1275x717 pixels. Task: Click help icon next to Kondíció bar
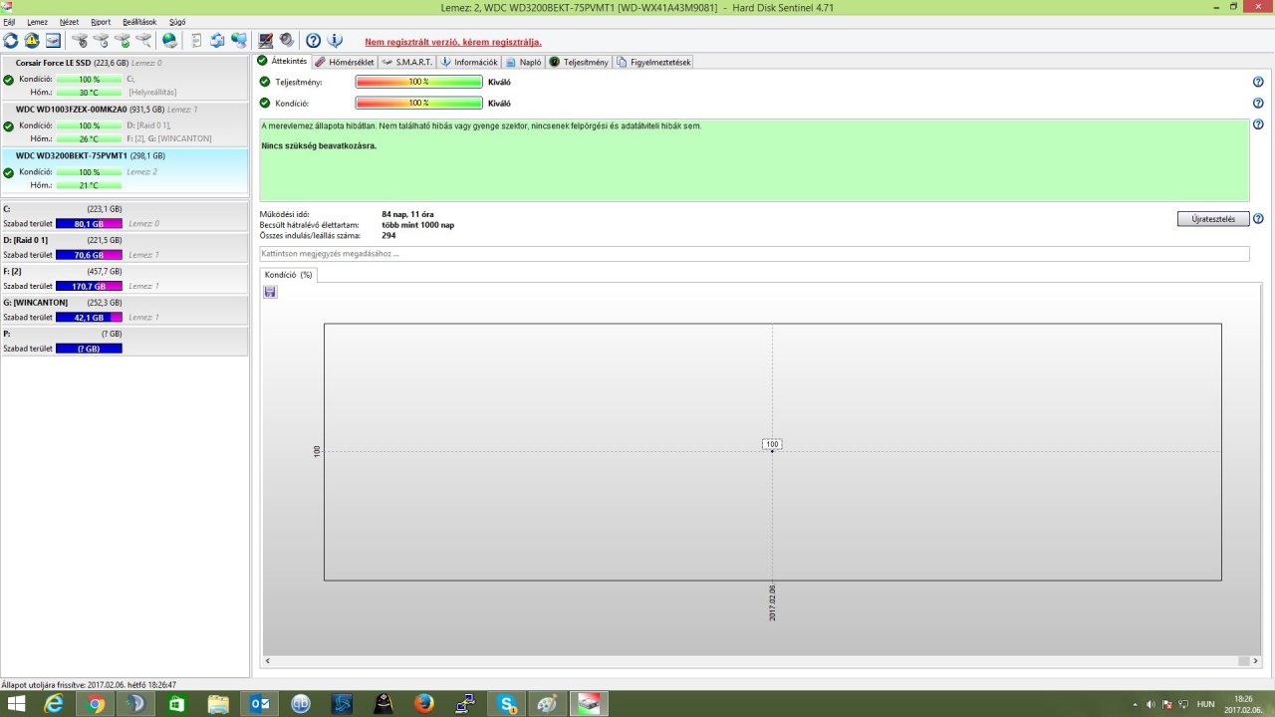1258,103
